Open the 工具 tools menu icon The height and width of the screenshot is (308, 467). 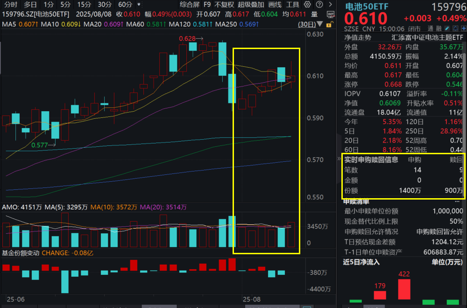(x=293, y=5)
